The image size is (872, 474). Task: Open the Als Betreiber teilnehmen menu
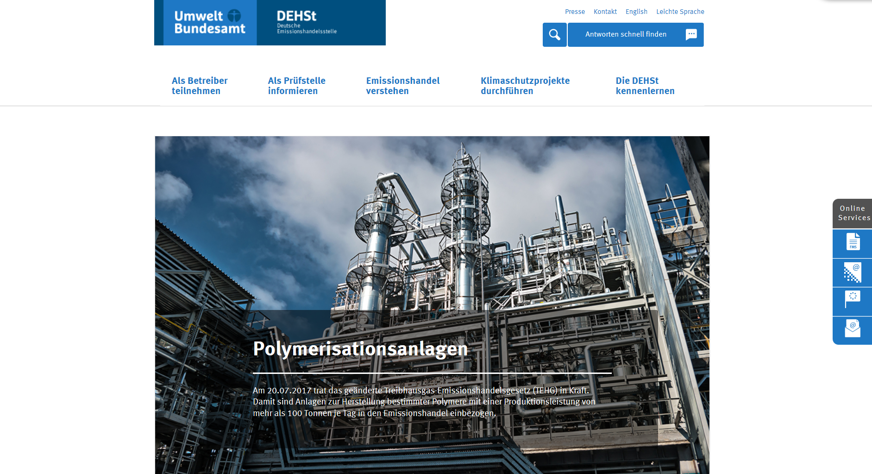coord(200,86)
